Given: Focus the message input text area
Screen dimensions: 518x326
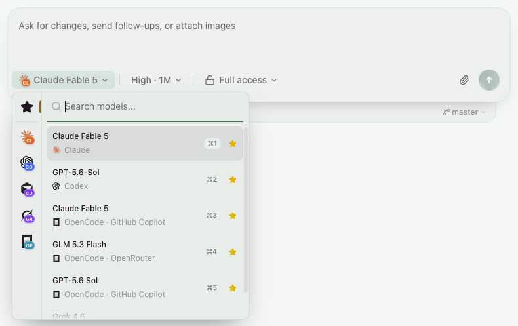Looking at the screenshot, I should 259,38.
